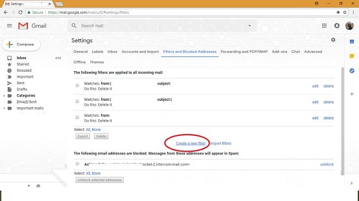
Task: Select All filters link
Action: (x=88, y=129)
